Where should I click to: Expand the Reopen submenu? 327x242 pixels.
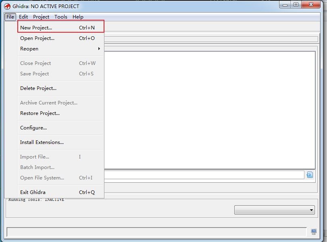tap(61, 49)
